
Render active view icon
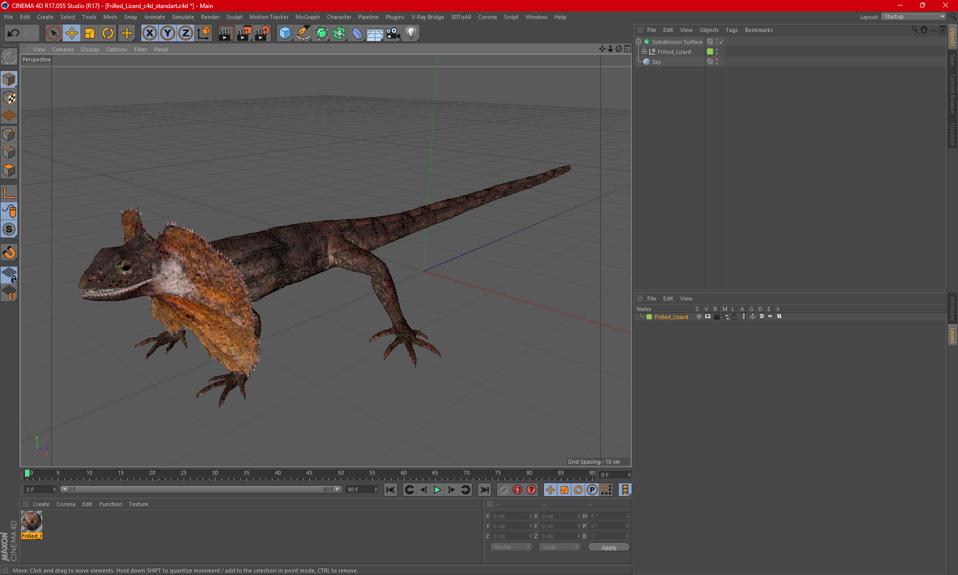(x=226, y=33)
